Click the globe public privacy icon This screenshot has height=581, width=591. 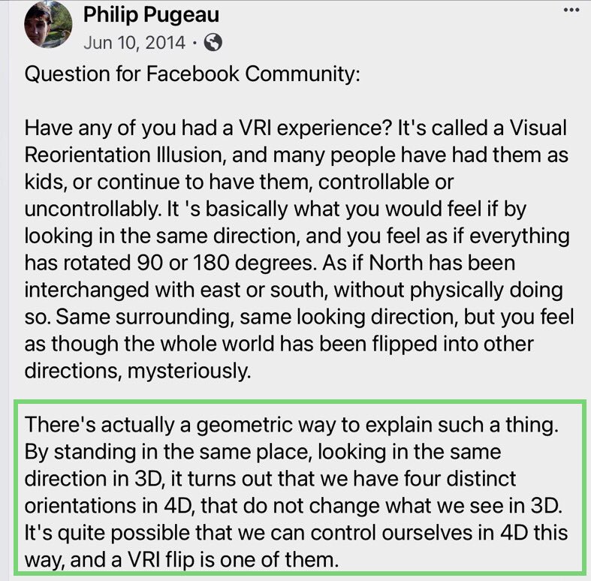(213, 42)
